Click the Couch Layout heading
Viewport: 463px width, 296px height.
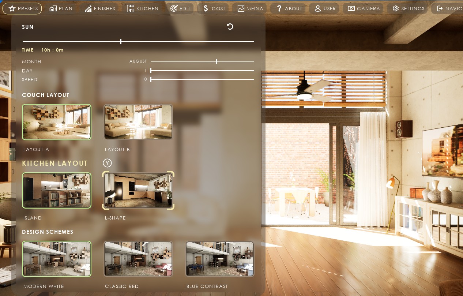45,95
